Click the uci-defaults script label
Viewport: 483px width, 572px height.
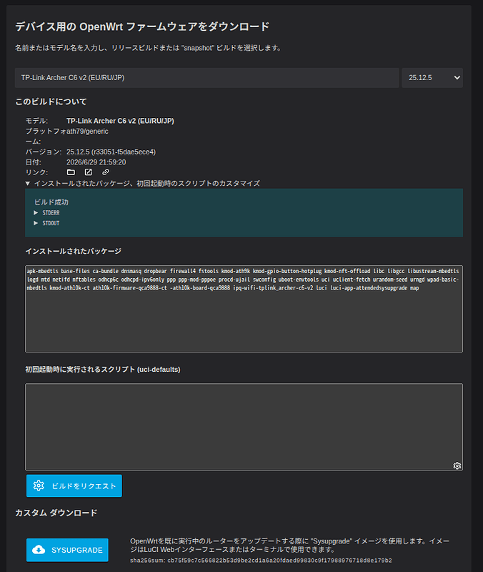[x=103, y=369]
